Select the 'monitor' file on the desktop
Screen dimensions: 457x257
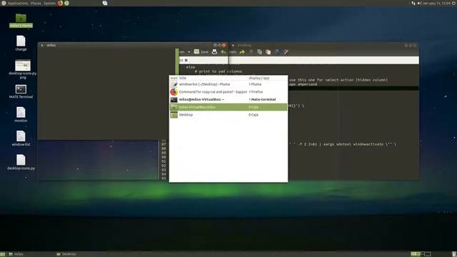coord(21,114)
